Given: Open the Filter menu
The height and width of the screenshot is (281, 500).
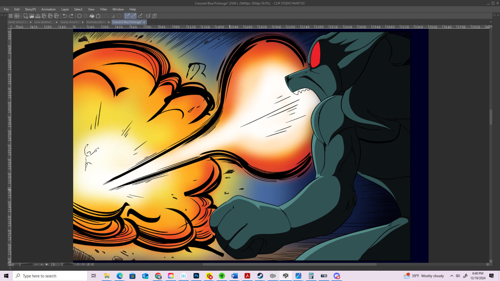Looking at the screenshot, I should click(x=104, y=9).
